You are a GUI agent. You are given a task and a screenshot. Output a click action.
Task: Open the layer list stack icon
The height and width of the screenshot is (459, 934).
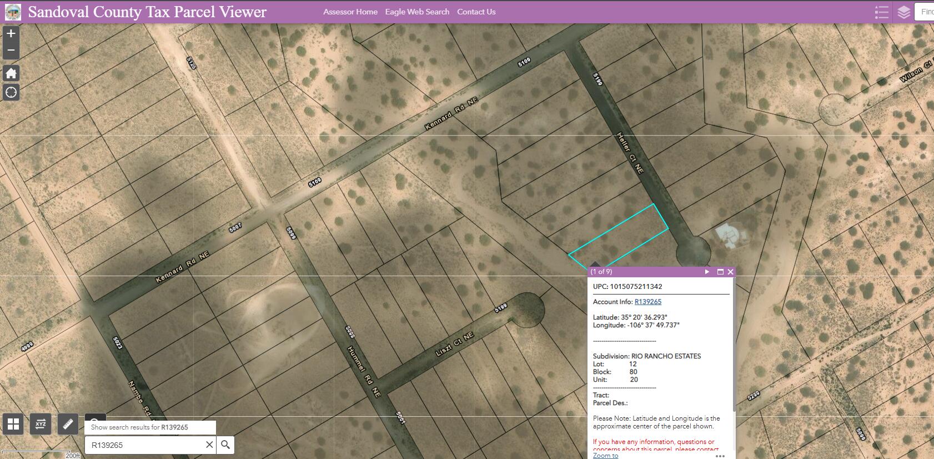[904, 12]
